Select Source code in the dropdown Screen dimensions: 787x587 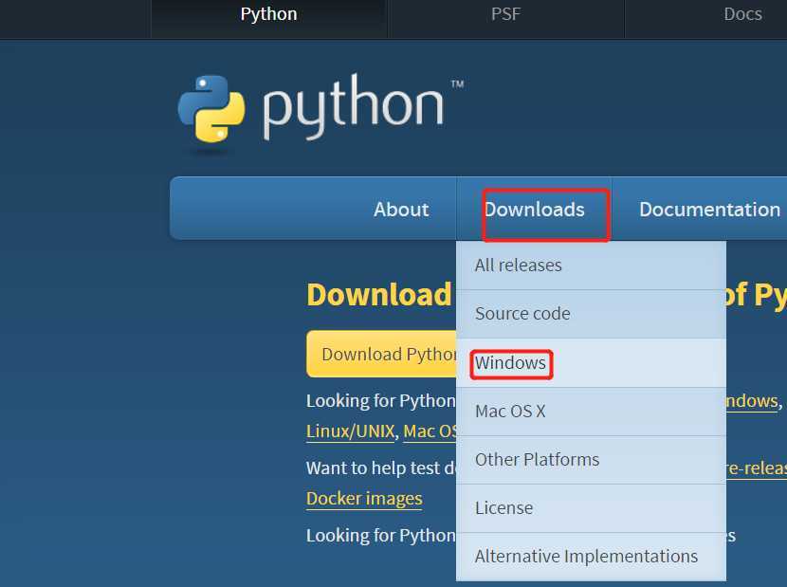[x=591, y=314]
